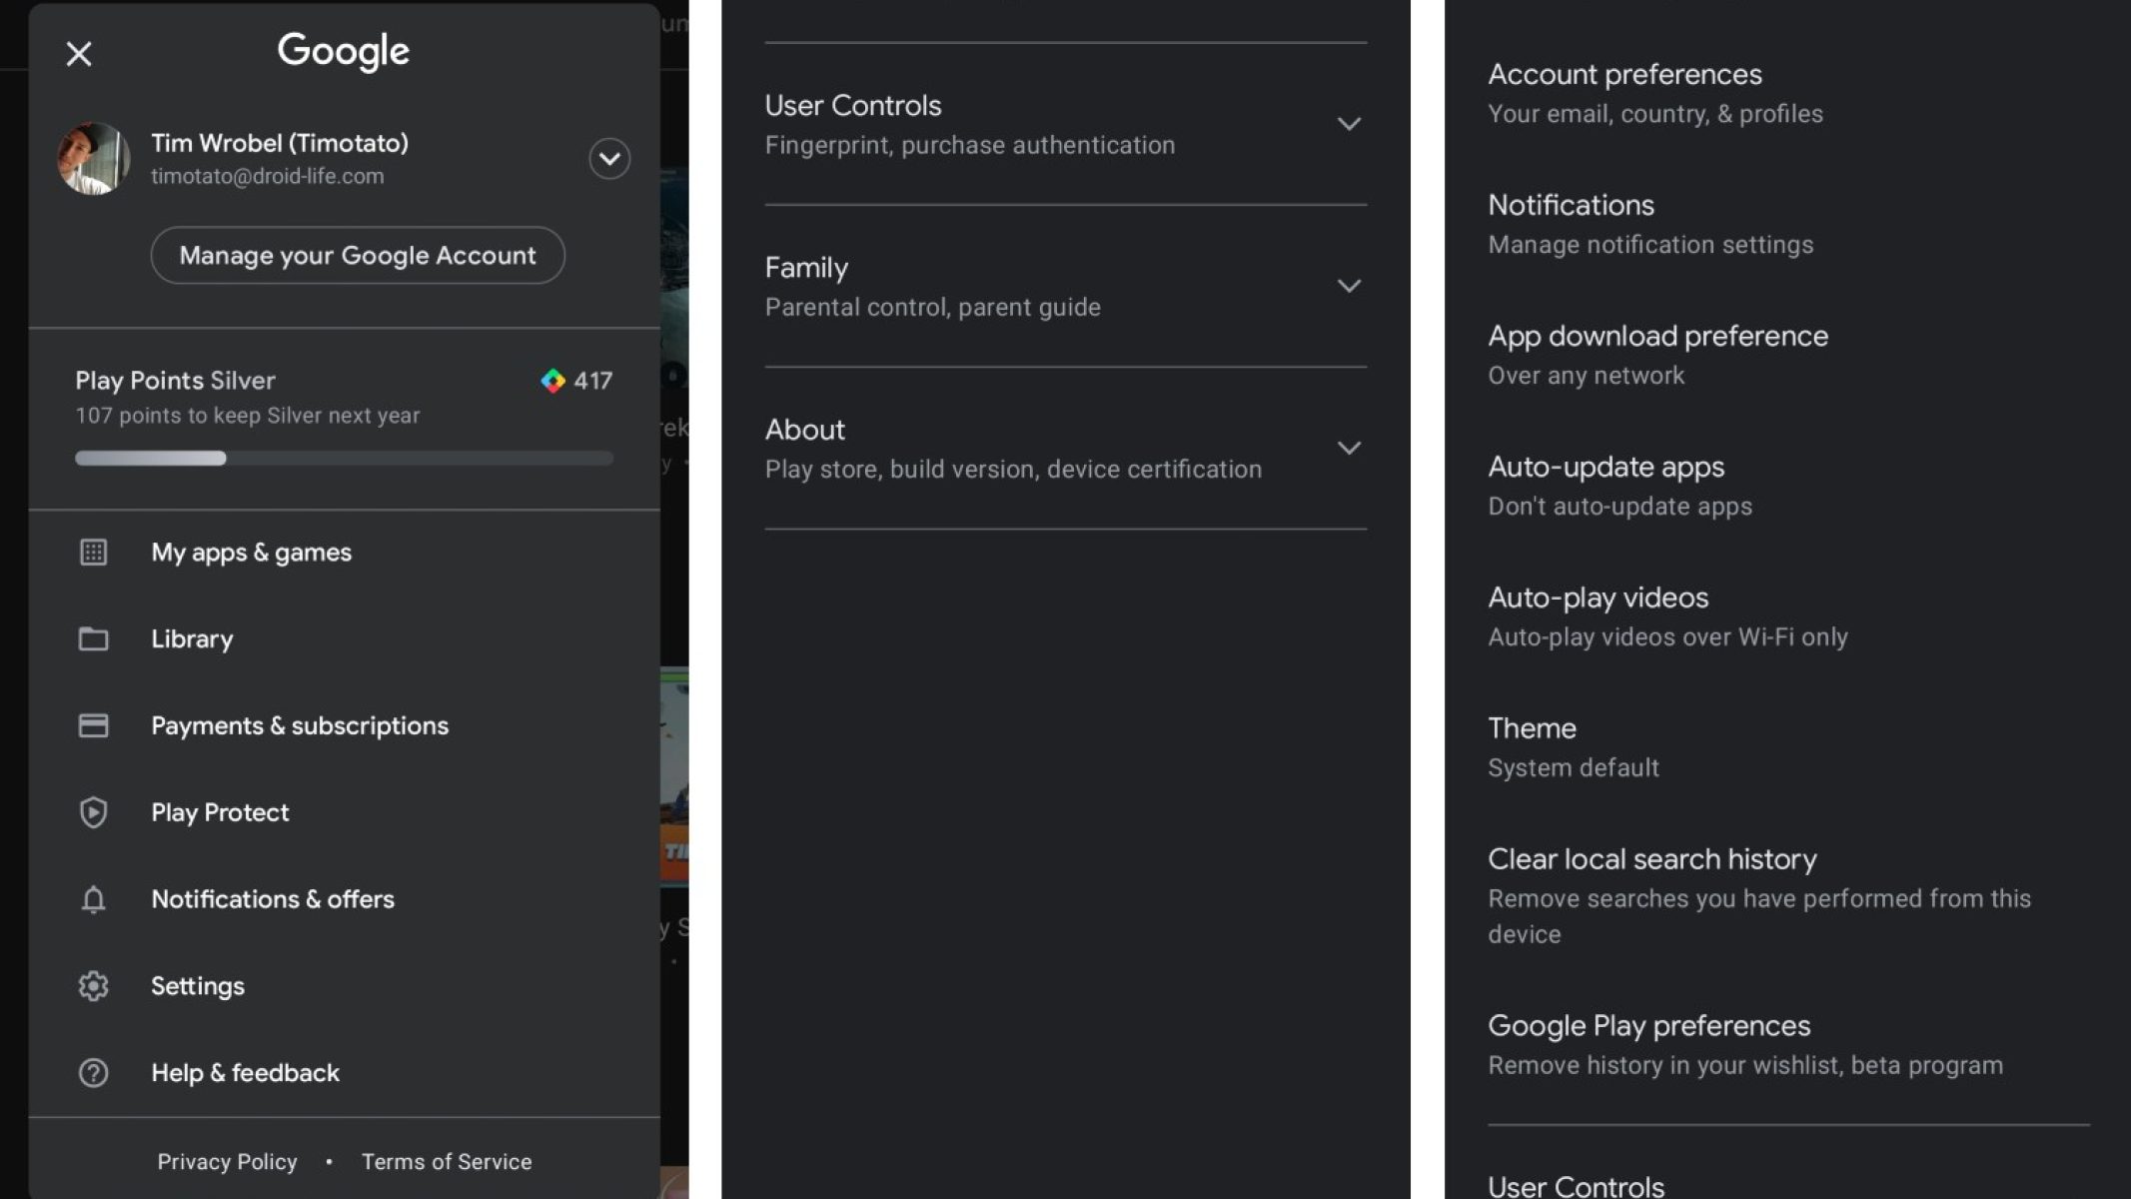Close the Google account menu

coord(79,54)
